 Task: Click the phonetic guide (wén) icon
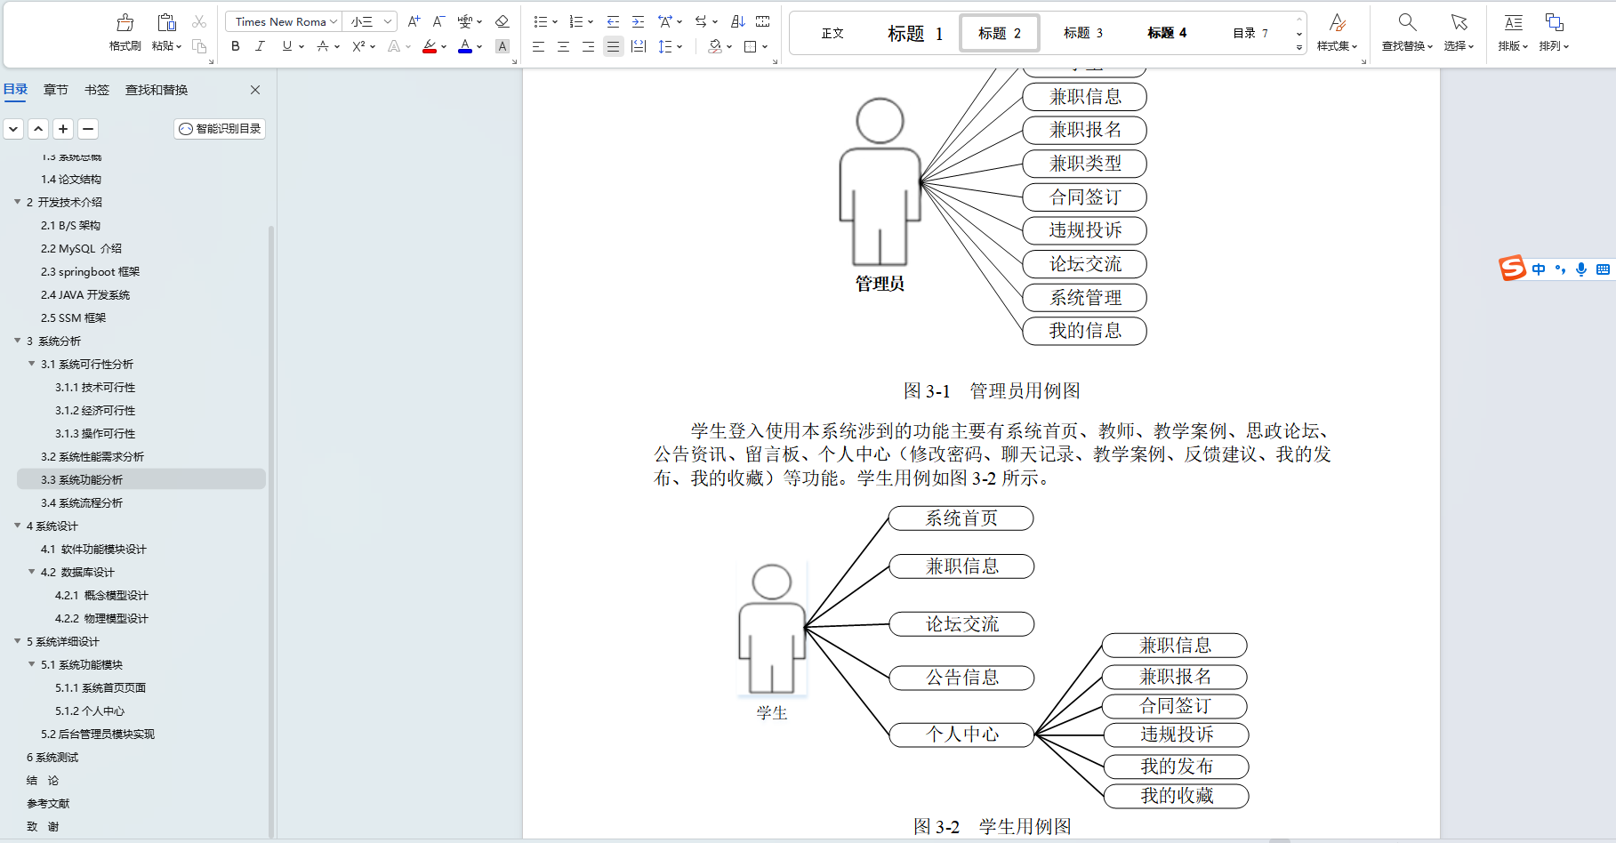[464, 21]
